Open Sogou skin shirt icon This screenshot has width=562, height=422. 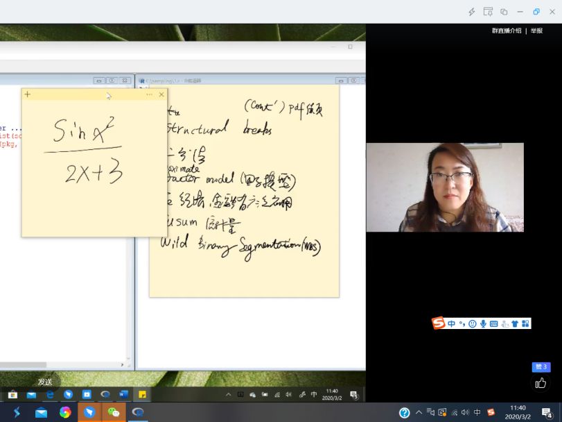[x=515, y=323]
